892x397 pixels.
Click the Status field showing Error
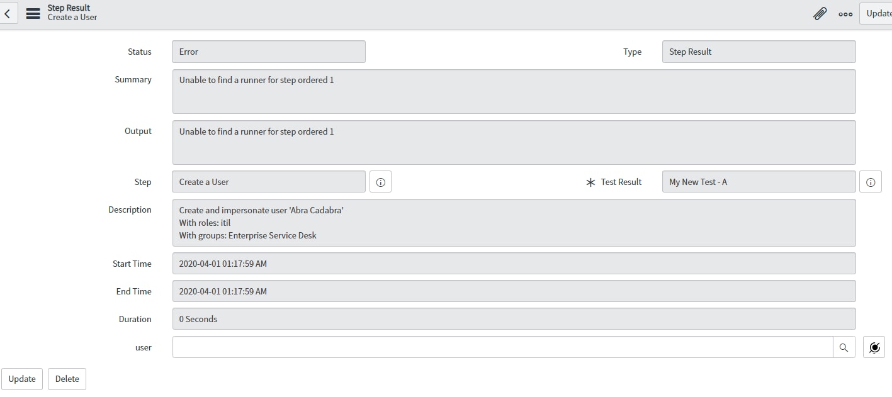tap(269, 52)
